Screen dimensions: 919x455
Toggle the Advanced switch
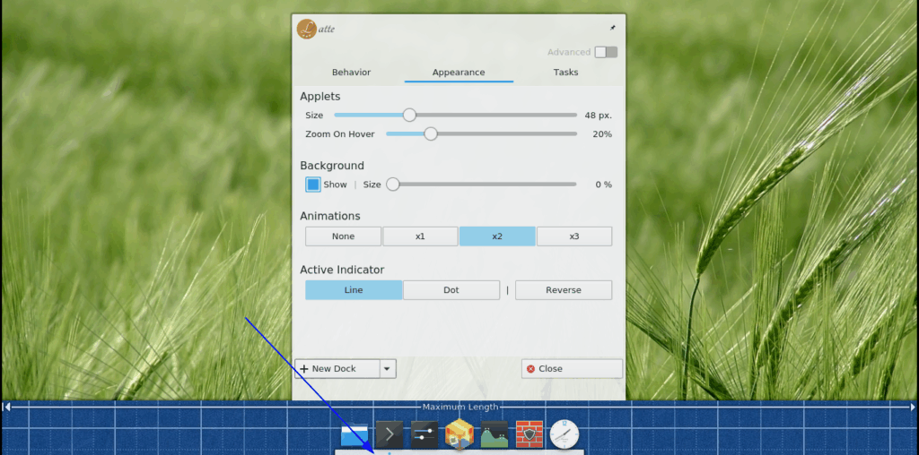(606, 52)
